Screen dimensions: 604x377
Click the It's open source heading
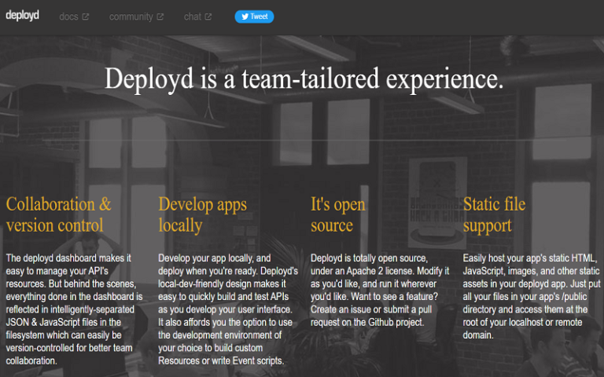(x=337, y=214)
